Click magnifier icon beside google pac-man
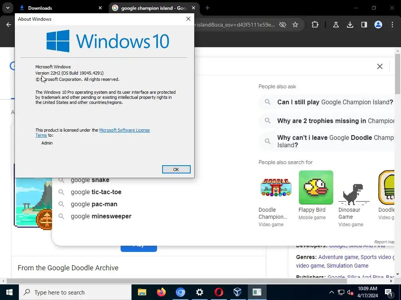Screen dimensions: 401x300 coord(61,204)
